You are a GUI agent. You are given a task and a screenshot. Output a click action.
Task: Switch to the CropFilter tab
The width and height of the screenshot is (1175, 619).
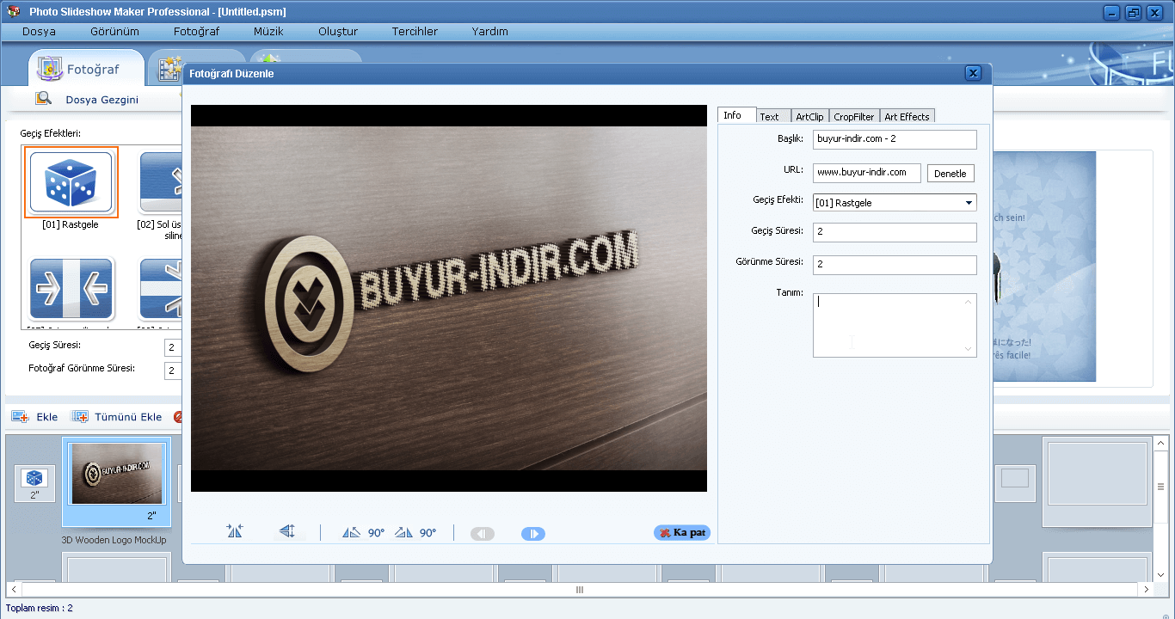tap(854, 117)
